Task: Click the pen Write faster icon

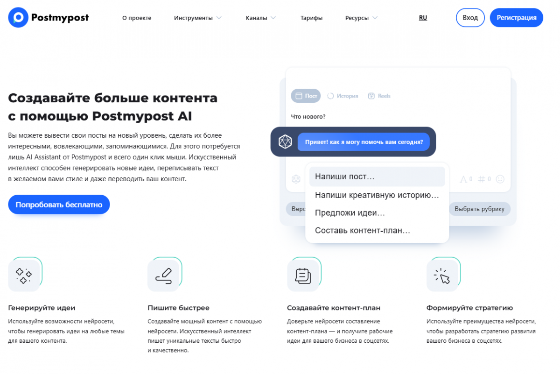Action: click(x=163, y=276)
